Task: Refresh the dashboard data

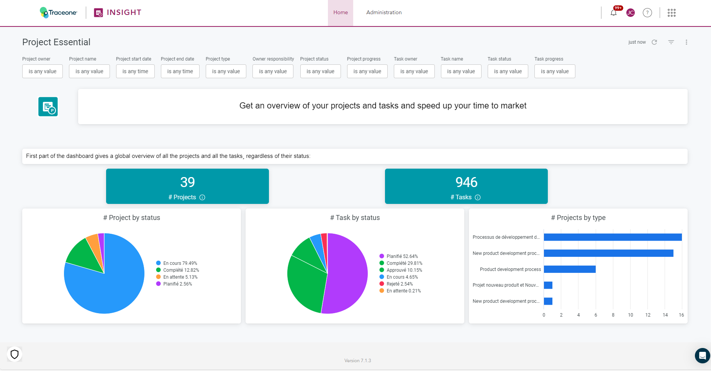Action: (x=655, y=42)
